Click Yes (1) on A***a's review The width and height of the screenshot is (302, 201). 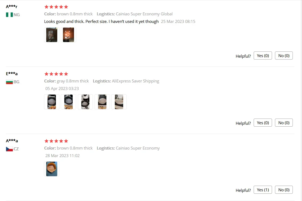(263, 190)
